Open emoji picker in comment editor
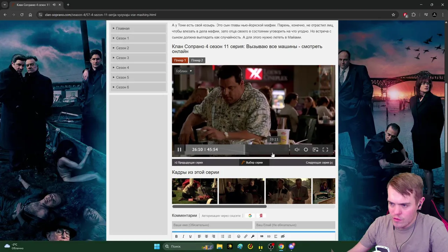 point(239,236)
